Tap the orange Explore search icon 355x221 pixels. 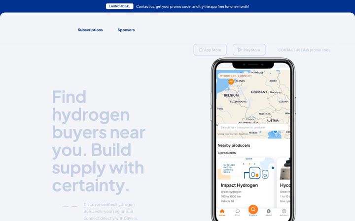coord(253,210)
